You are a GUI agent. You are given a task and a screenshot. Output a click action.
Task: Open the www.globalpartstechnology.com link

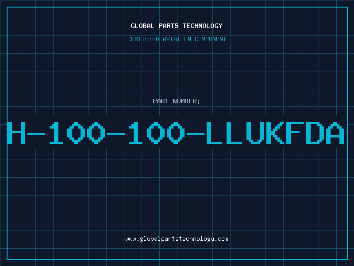click(x=177, y=239)
